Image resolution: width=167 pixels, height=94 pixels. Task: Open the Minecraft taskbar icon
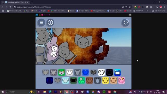pyautogui.click(x=104, y=92)
